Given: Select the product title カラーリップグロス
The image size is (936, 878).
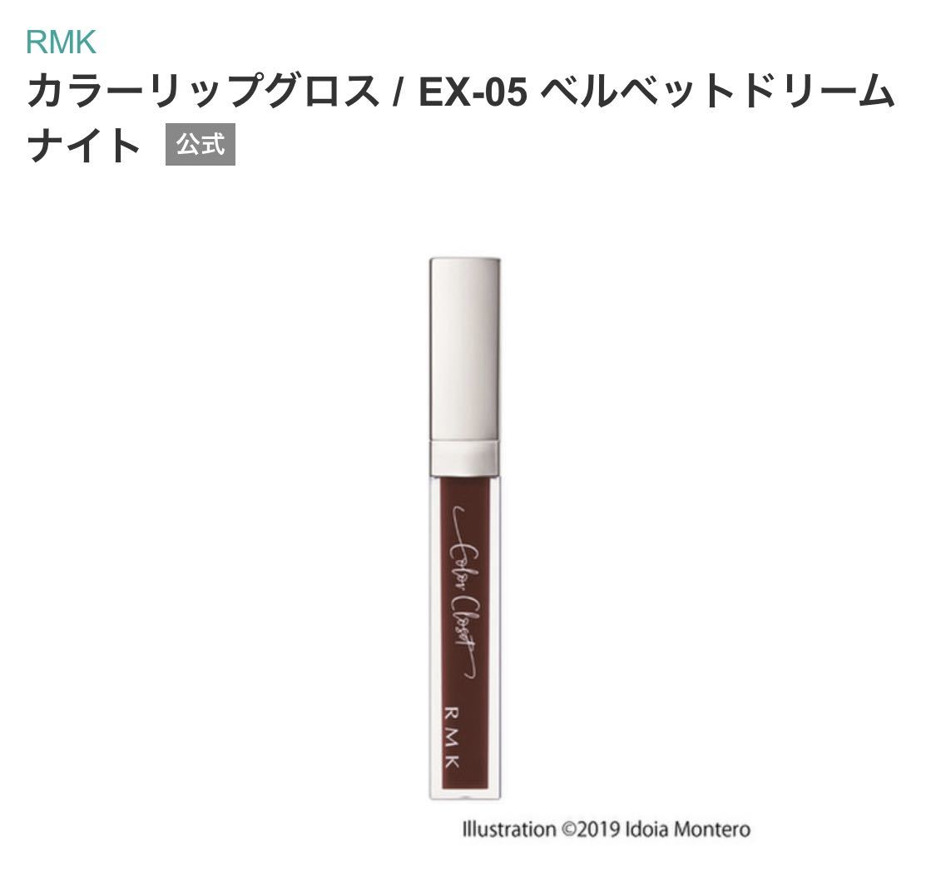Looking at the screenshot, I should coord(204,92).
